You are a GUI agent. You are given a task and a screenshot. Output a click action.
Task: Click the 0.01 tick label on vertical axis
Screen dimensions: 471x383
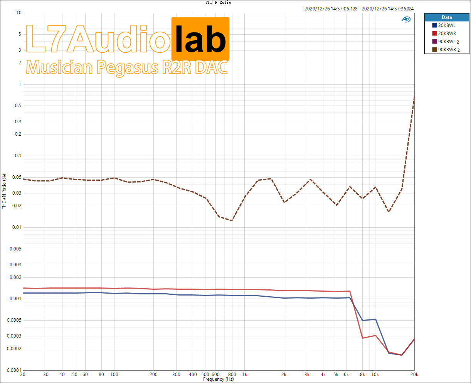pyautogui.click(x=17, y=227)
